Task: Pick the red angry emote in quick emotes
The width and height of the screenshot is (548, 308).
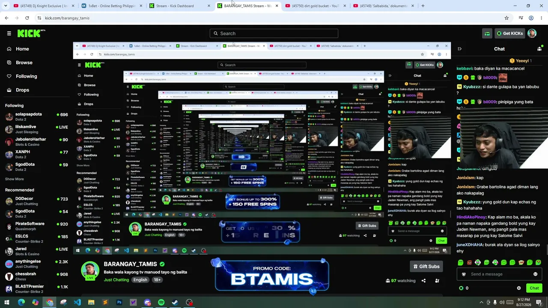Action: point(469,262)
